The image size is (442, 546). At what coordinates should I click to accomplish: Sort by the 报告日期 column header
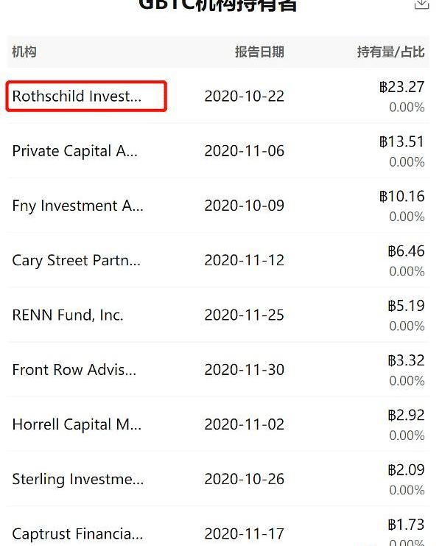pyautogui.click(x=259, y=52)
